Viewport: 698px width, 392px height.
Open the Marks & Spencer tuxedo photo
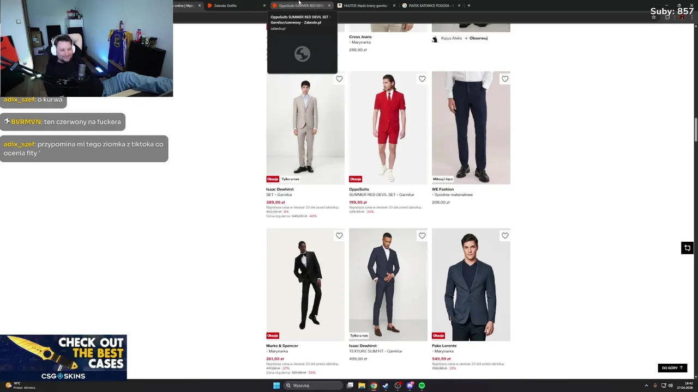tap(305, 285)
